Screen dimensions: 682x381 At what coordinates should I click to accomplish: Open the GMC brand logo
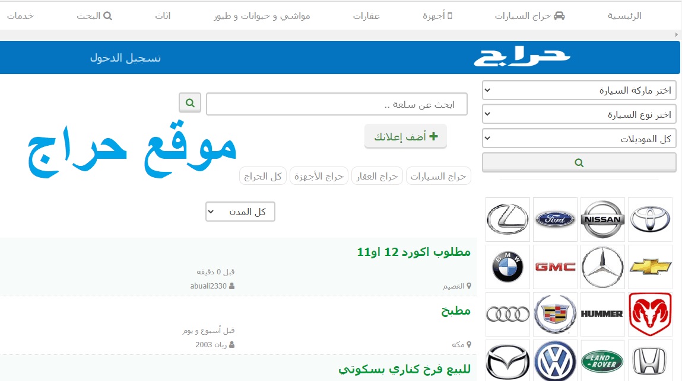[x=555, y=267]
